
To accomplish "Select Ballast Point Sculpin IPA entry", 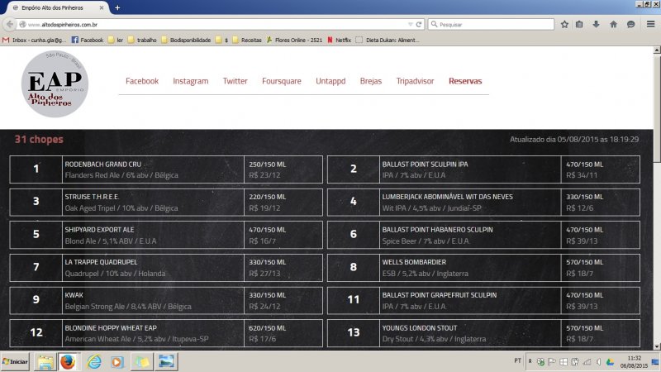I will point(483,169).
